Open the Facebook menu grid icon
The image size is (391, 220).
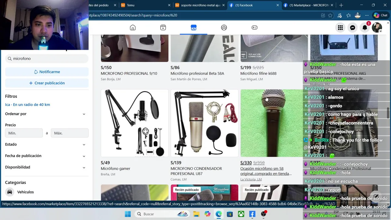coord(340,28)
